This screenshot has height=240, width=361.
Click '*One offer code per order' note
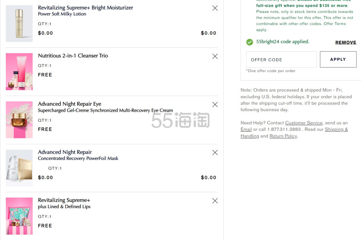tap(270, 71)
